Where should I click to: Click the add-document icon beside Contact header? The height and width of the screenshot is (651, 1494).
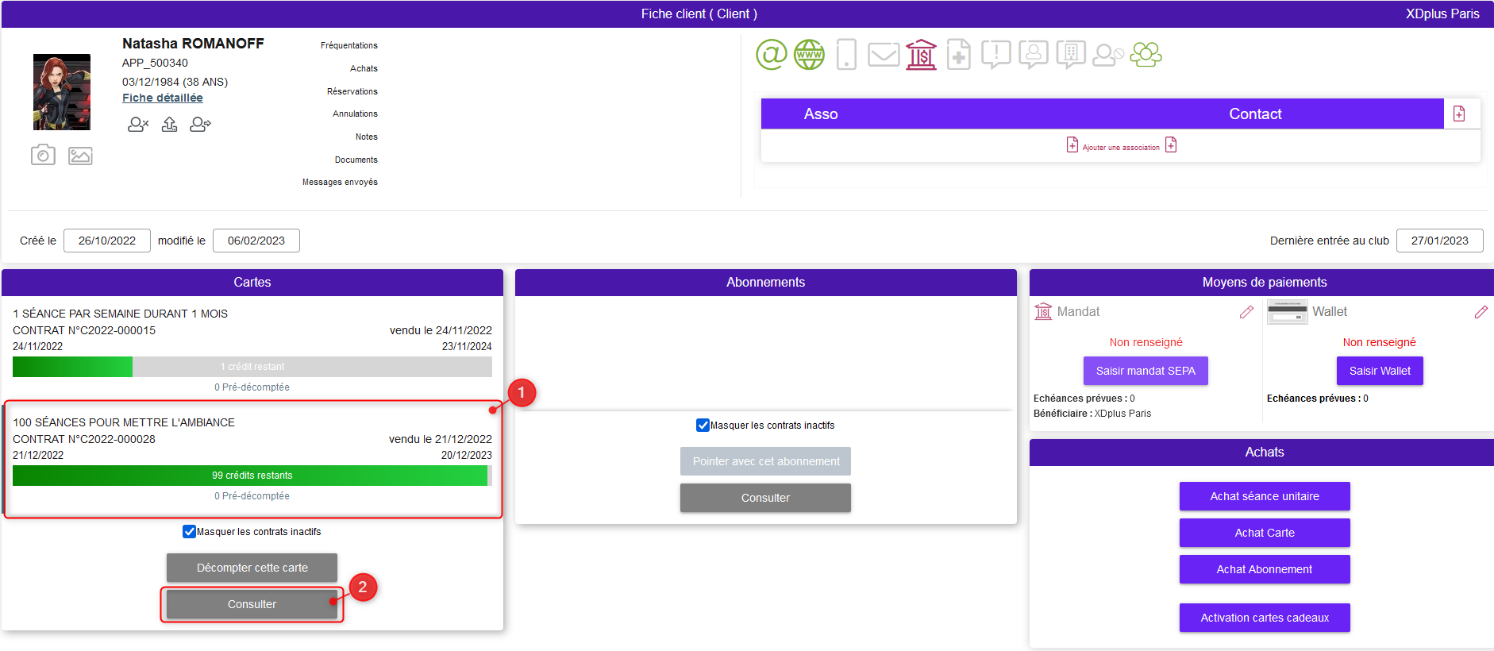click(x=1459, y=114)
